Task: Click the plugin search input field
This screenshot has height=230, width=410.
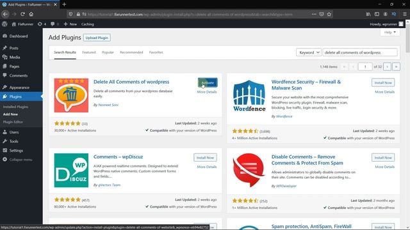Action: 360,52
